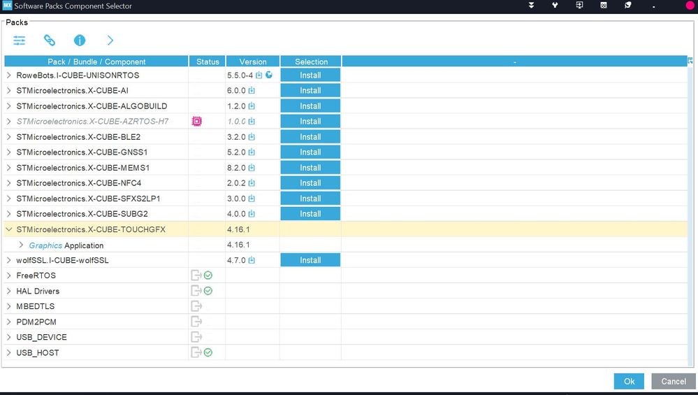Click the green checkmark status for FreeRTOS

tap(208, 275)
